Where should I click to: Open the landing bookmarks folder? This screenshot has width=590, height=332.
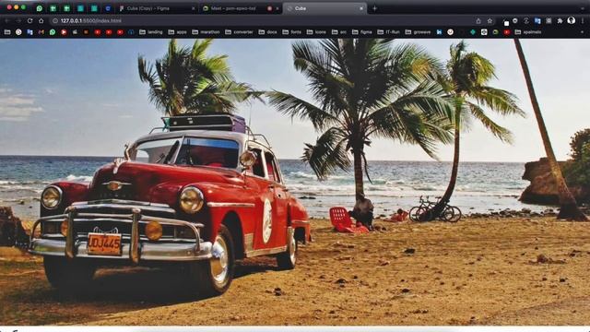(151, 32)
